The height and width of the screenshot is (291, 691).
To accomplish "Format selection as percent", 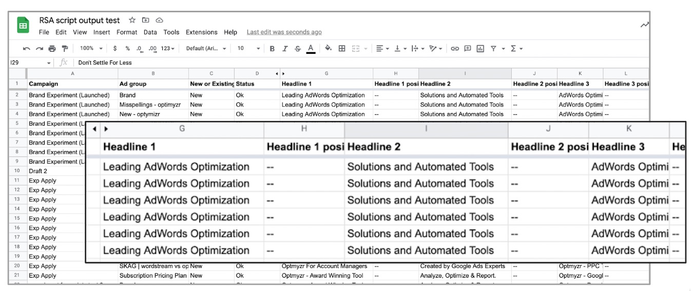I will pyautogui.click(x=127, y=49).
